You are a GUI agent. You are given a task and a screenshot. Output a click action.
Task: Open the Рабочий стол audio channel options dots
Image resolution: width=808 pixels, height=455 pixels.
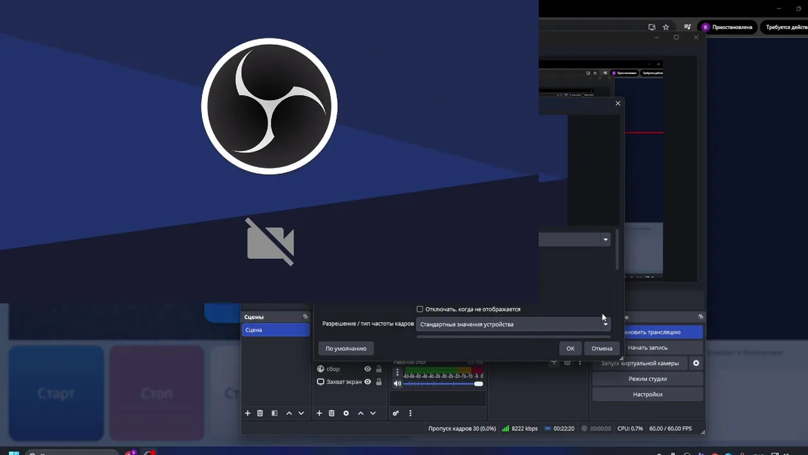point(398,373)
